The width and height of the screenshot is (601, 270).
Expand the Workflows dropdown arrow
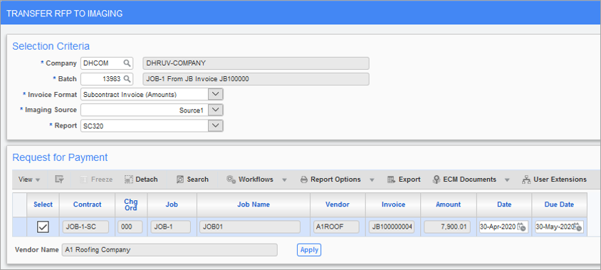click(x=284, y=180)
